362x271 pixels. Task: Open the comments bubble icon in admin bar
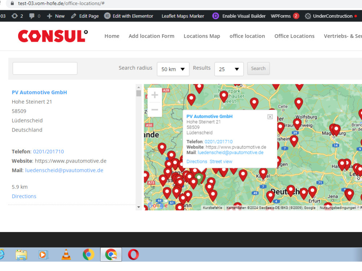tap(32, 16)
